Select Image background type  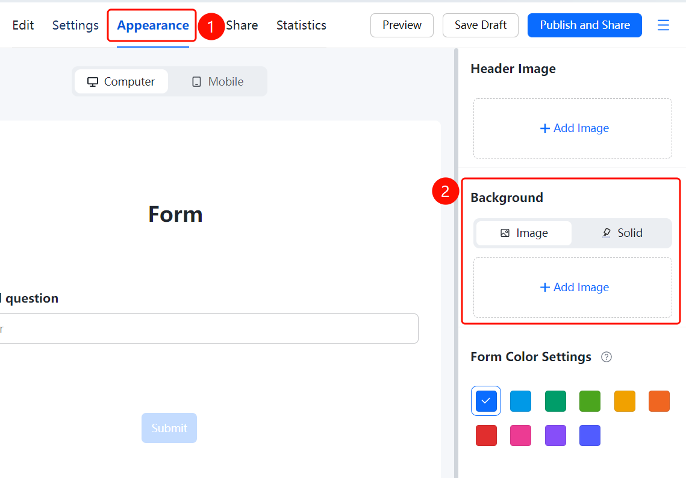[x=524, y=233]
